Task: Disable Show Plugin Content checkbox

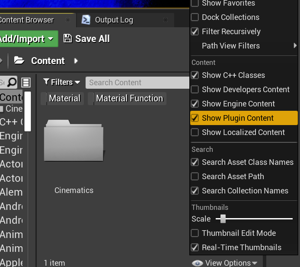Action: point(195,118)
